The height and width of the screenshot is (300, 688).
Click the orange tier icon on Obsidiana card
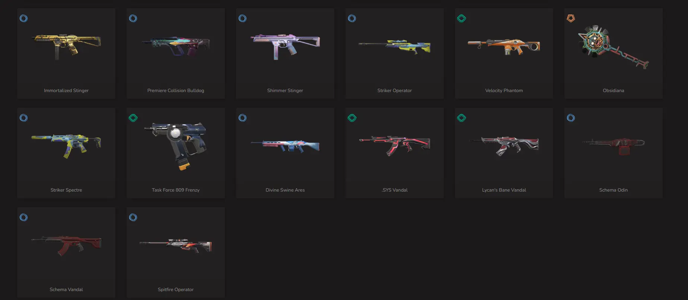point(571,18)
